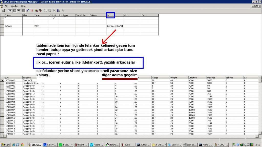Screen dimensions: 262x147
Task: Click the 'like %felankor%' criteria cell
Action: point(115,26)
